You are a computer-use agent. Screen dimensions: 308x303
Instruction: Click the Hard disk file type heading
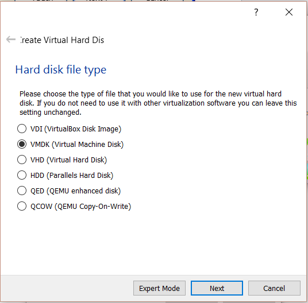pyautogui.click(x=61, y=70)
